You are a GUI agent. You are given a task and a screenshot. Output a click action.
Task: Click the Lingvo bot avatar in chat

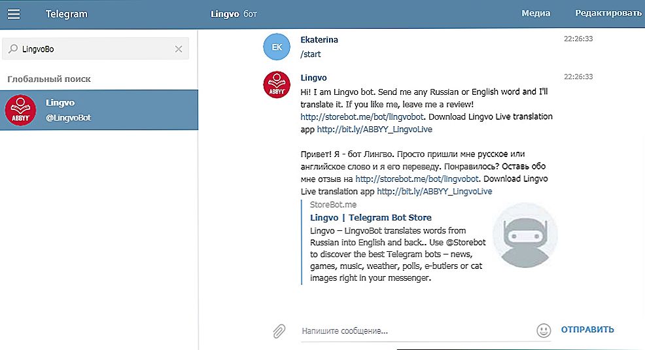(277, 85)
